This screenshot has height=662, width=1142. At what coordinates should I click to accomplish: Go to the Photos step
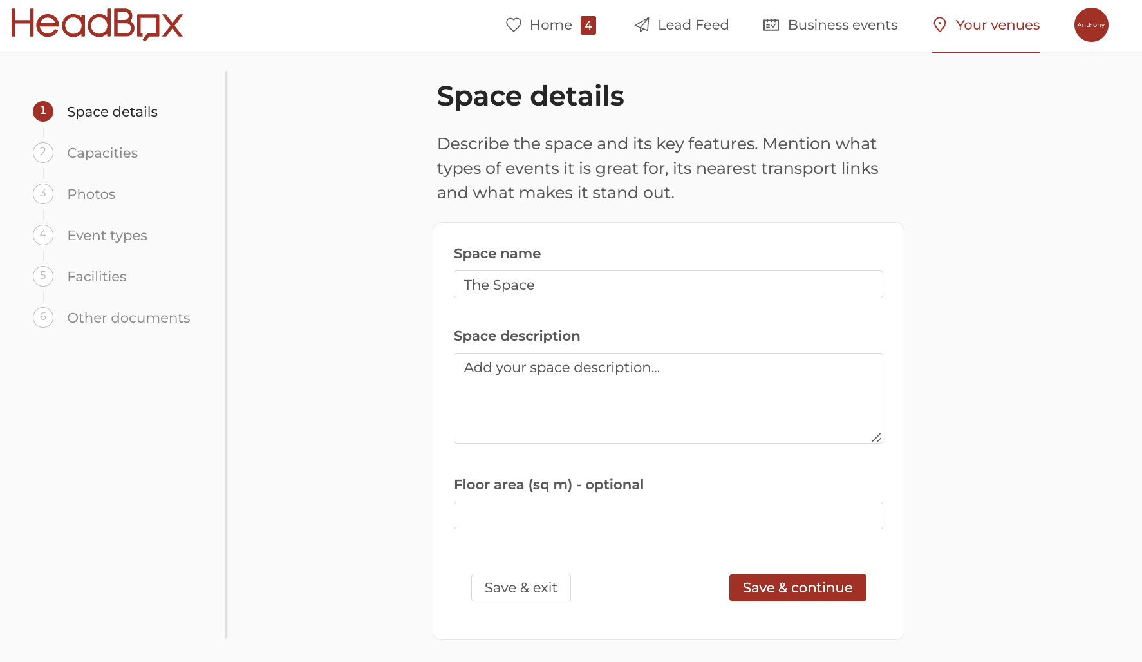91,194
